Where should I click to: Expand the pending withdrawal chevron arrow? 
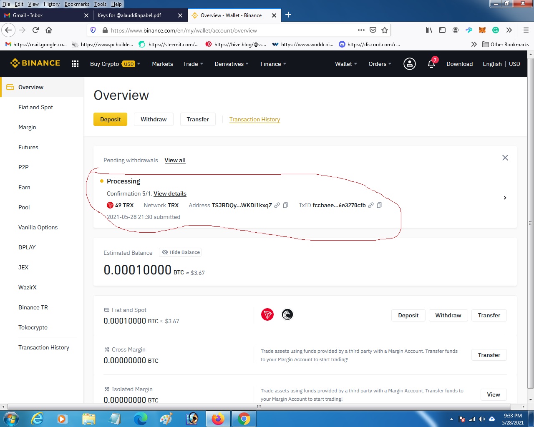click(x=505, y=198)
